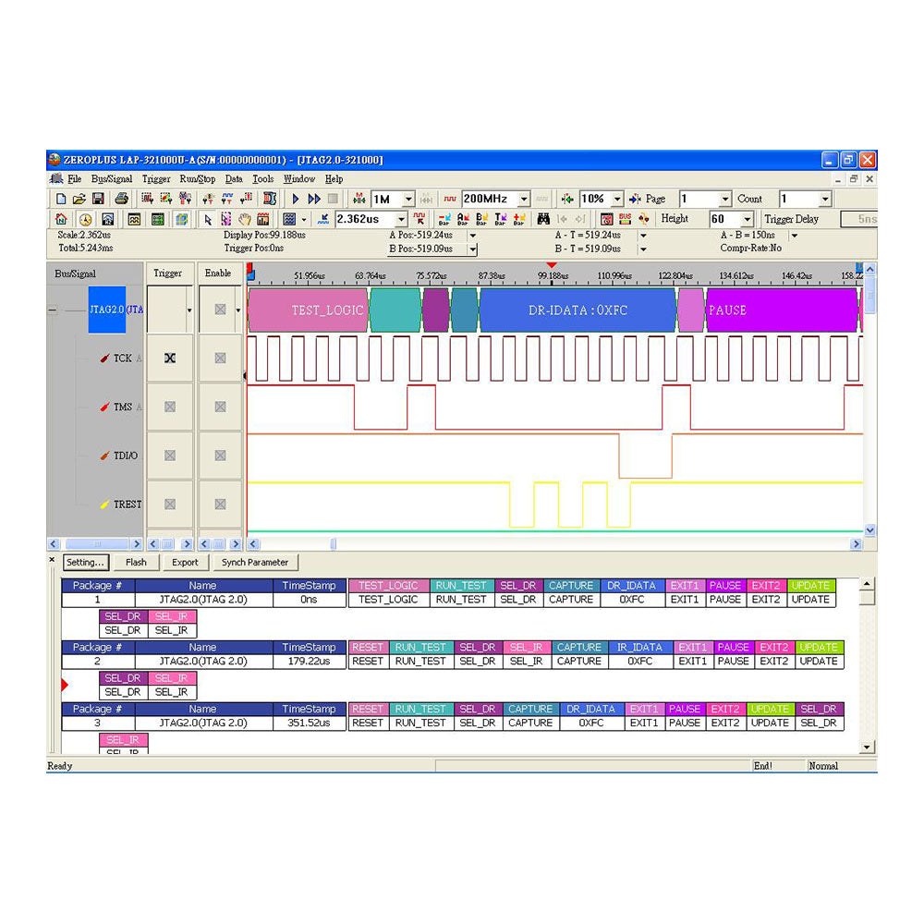Click the memory depth icon beside 1M

click(359, 200)
